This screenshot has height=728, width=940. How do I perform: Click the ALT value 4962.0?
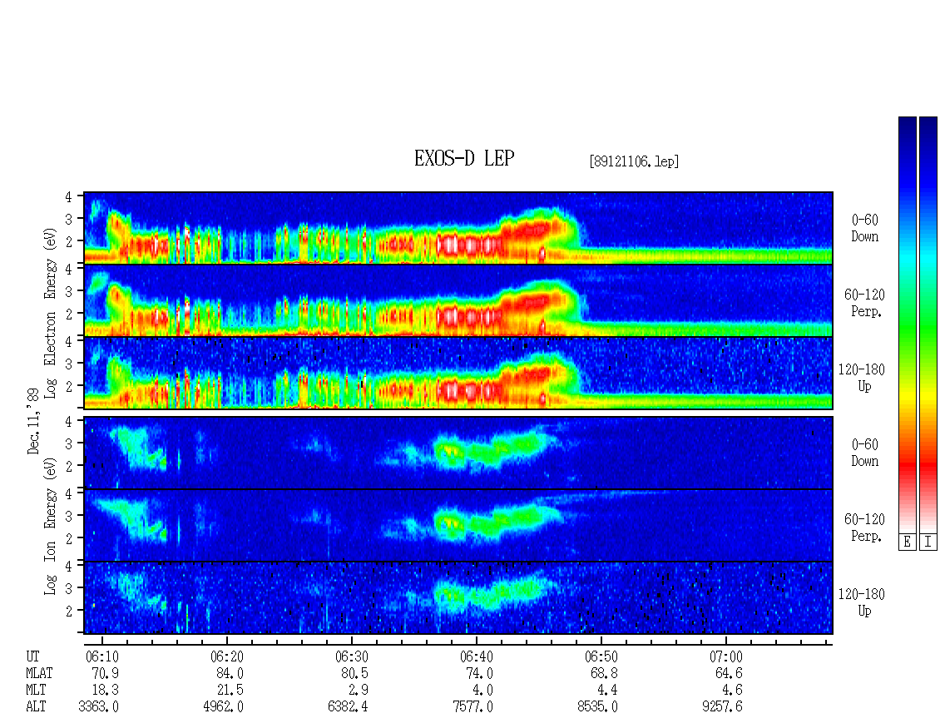click(x=223, y=707)
